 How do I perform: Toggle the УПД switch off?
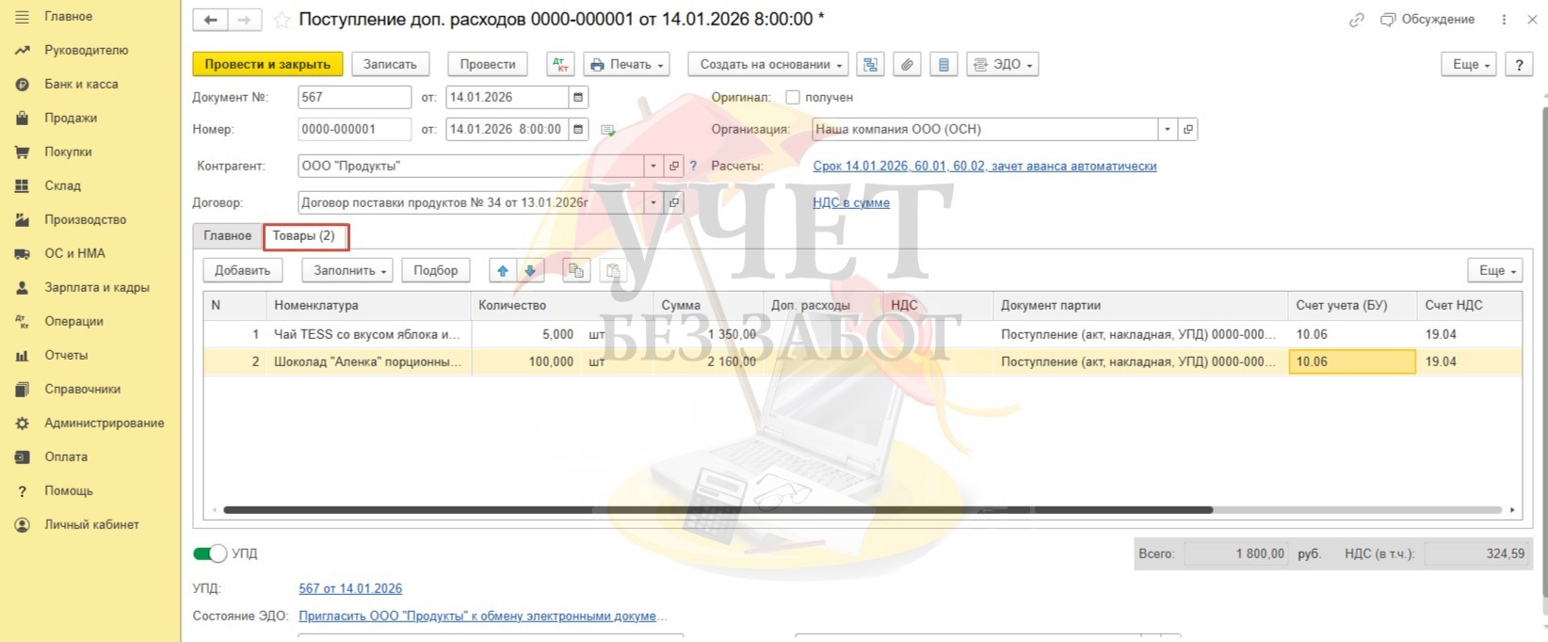[x=210, y=554]
